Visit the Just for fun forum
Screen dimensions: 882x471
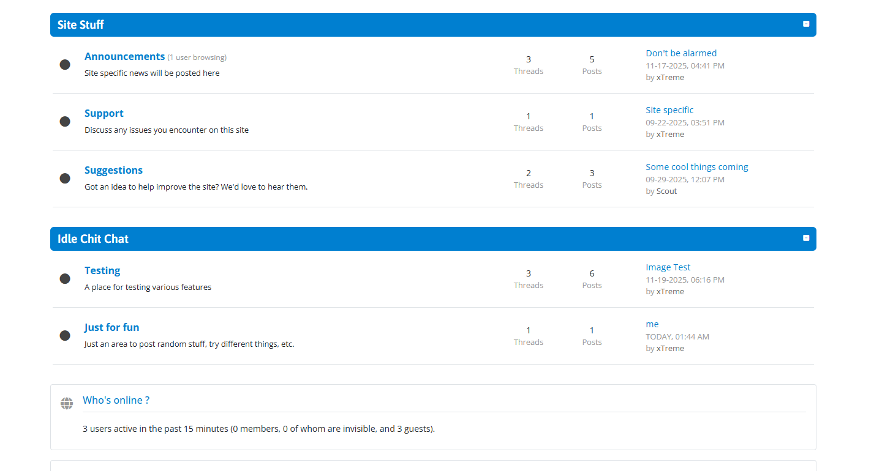point(111,327)
